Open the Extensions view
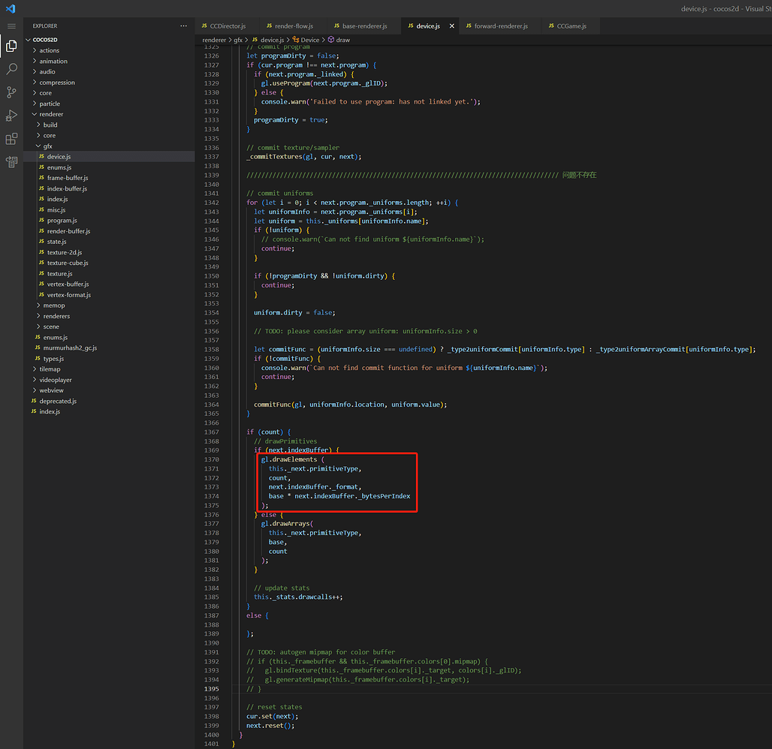Viewport: 772px width, 749px height. point(11,138)
